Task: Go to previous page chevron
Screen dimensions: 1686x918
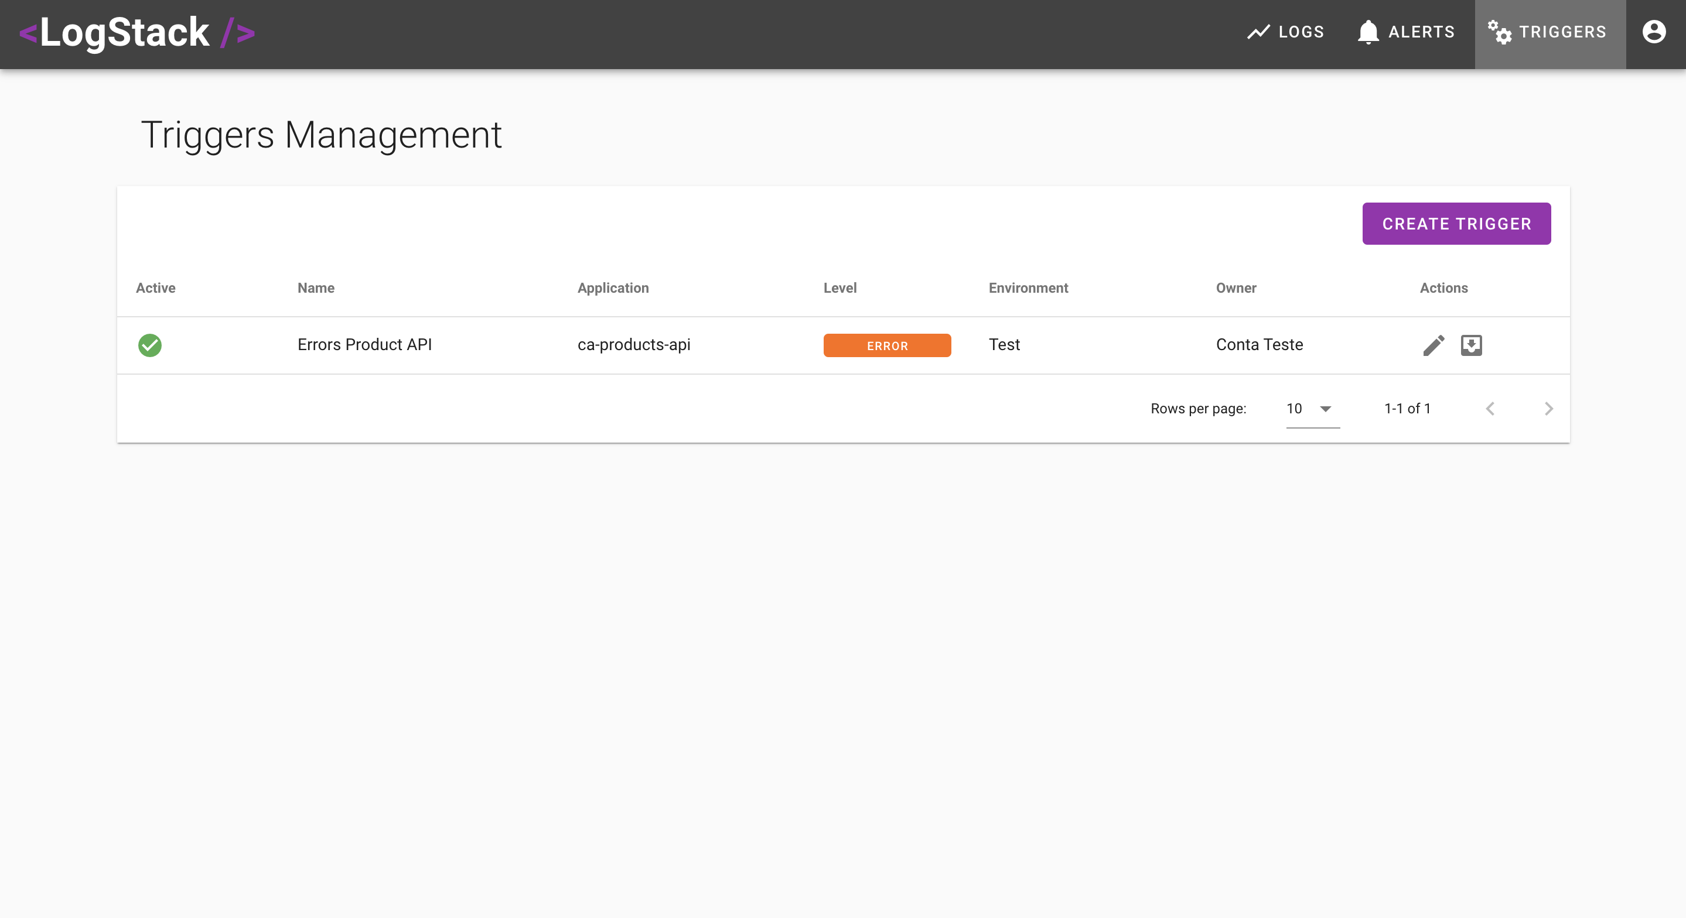Action: pyautogui.click(x=1490, y=409)
